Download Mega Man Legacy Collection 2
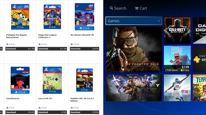The width and height of the screenshot is (206, 115). [x=52, y=49]
